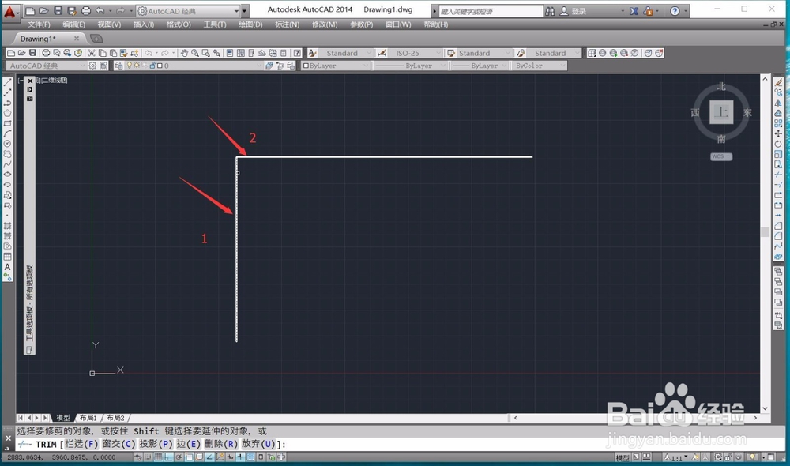Click the Undo arrow in quick access toolbar

[x=100, y=10]
